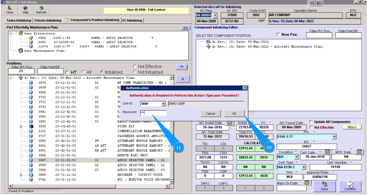Image resolution: width=367 pixels, height=195 pixels.
Task: Switch to Tasks Initializing tab
Action: point(19,20)
